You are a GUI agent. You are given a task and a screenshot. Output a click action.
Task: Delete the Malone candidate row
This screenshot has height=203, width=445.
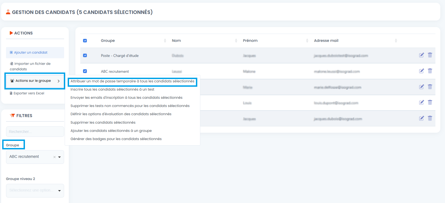[x=430, y=71]
